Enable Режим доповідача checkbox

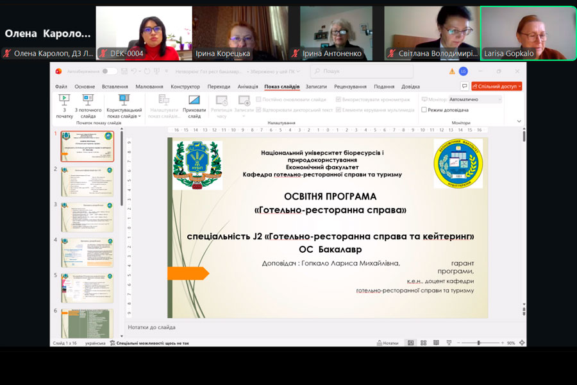(424, 110)
